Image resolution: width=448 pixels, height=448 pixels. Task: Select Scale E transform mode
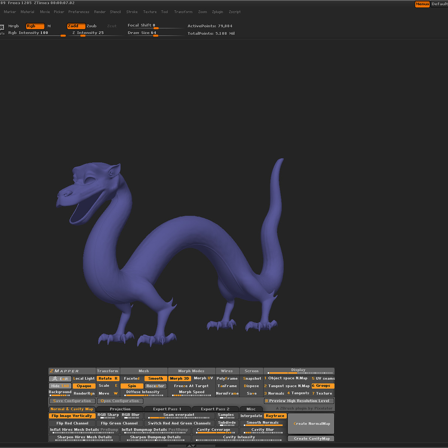(108, 386)
